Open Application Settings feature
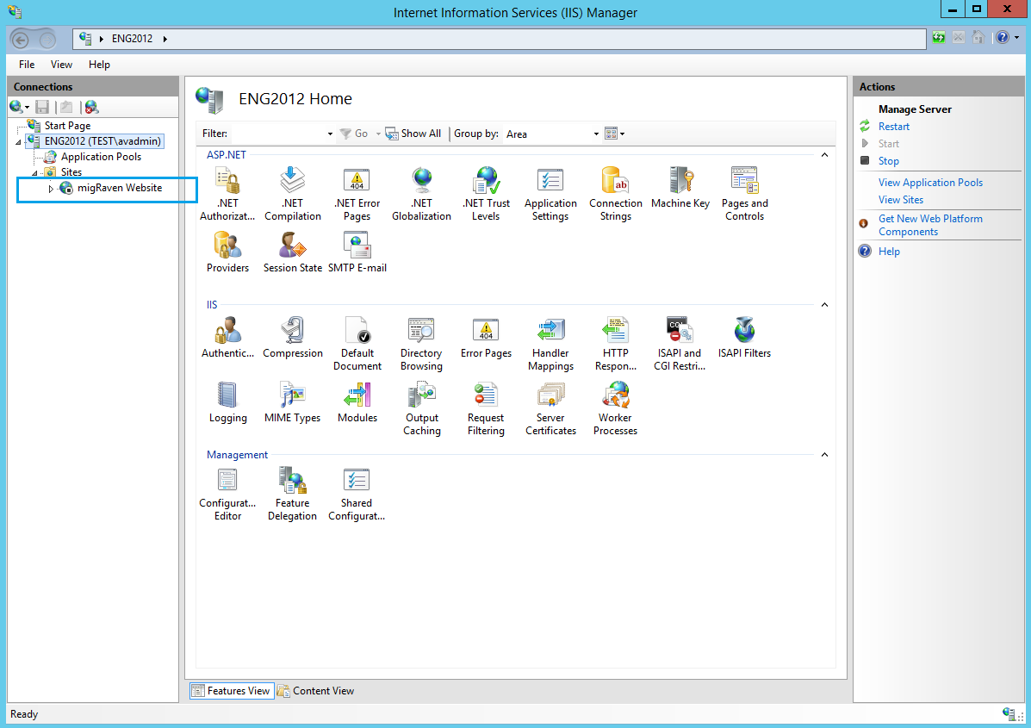 tap(550, 194)
